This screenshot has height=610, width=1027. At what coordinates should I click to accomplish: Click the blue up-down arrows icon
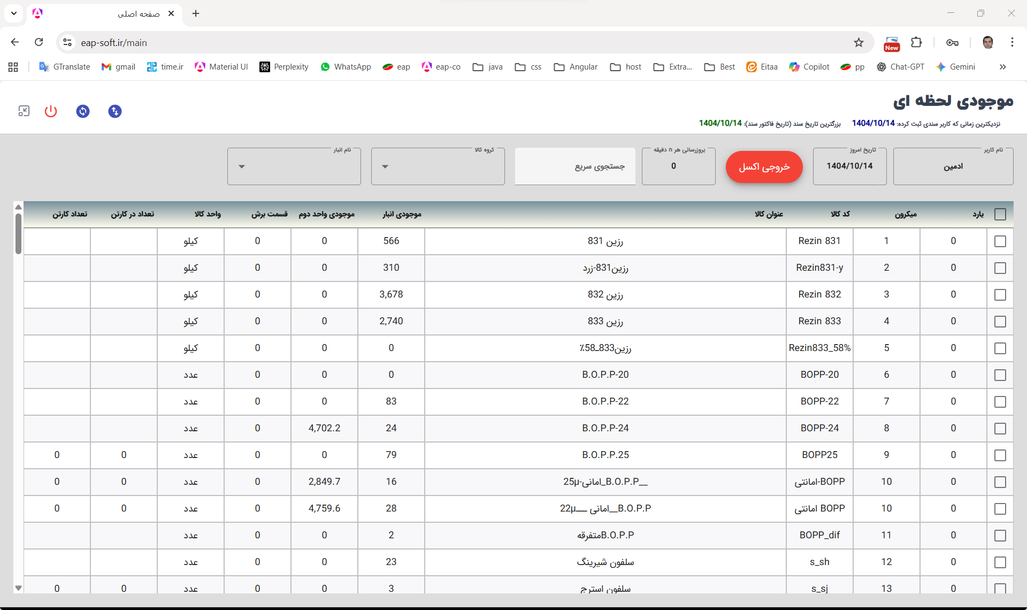tap(115, 111)
